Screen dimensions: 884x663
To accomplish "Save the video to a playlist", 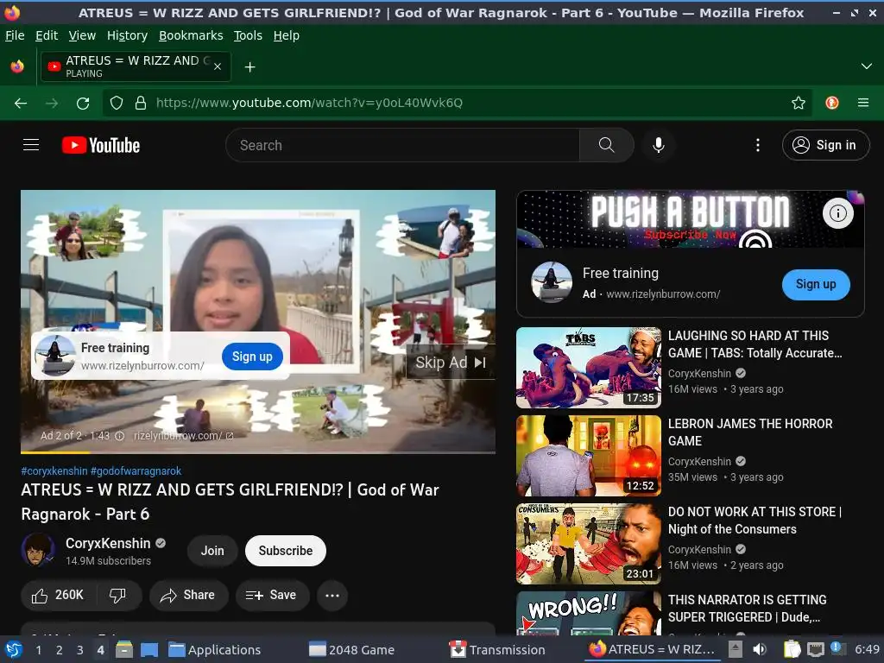I will click(272, 596).
